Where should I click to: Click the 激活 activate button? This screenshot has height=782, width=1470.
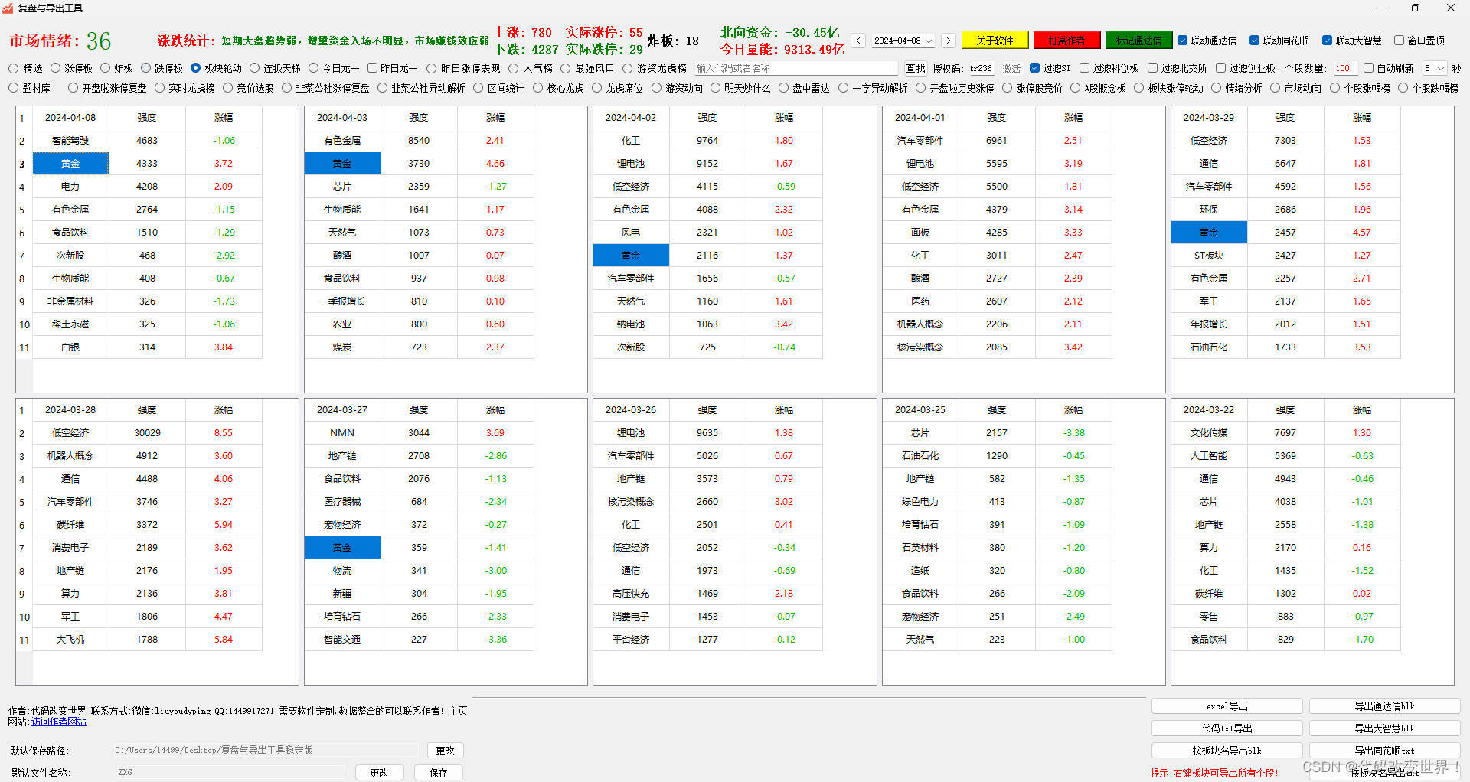click(1012, 68)
